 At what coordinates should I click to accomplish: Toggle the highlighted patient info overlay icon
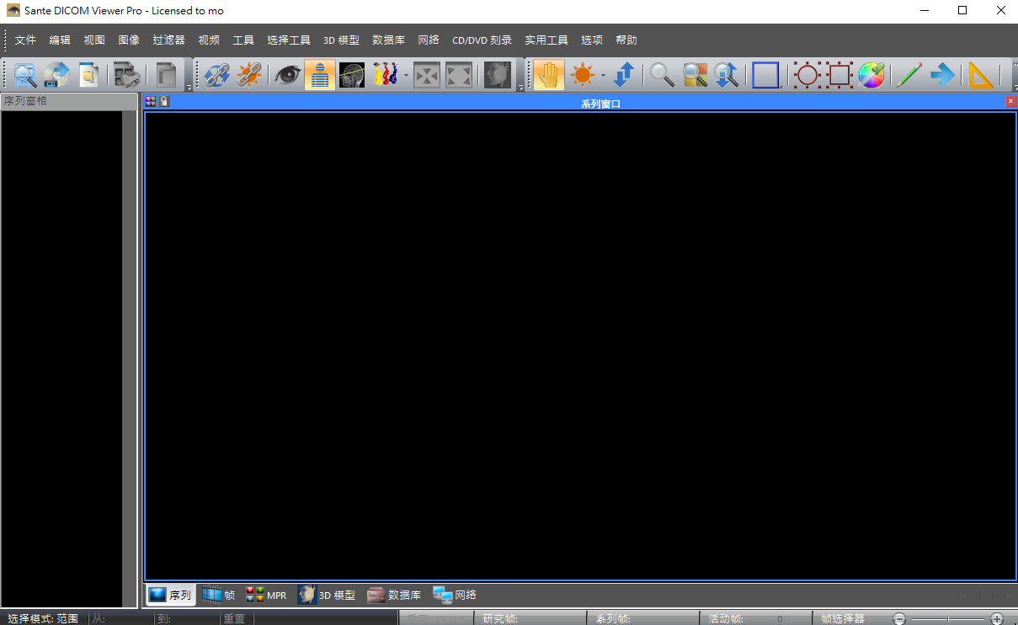[x=320, y=75]
